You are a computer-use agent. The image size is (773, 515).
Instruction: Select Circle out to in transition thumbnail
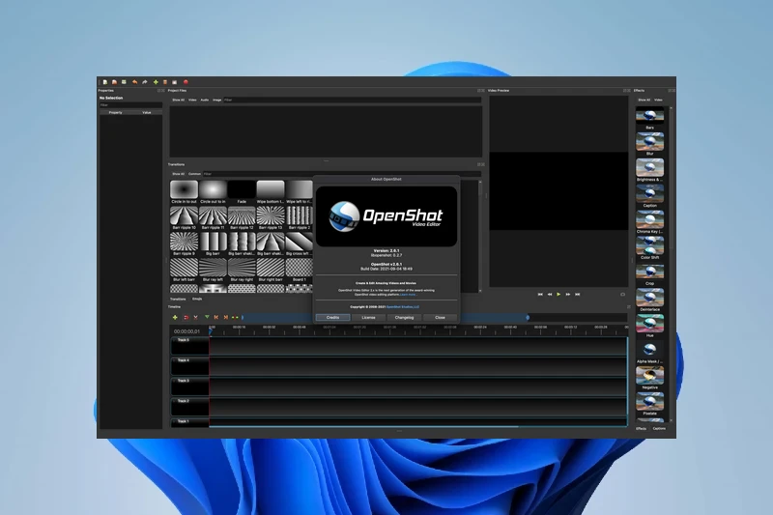point(213,191)
